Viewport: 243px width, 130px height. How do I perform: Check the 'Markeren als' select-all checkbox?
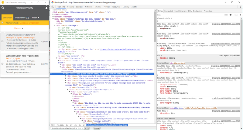click(x=2, y=23)
